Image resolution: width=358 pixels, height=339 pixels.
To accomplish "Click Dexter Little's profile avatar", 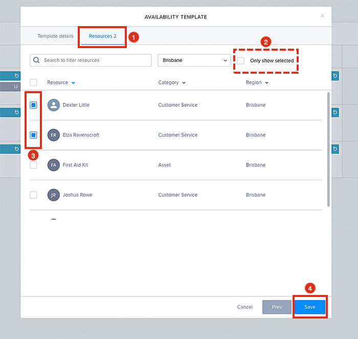I will [x=53, y=105].
